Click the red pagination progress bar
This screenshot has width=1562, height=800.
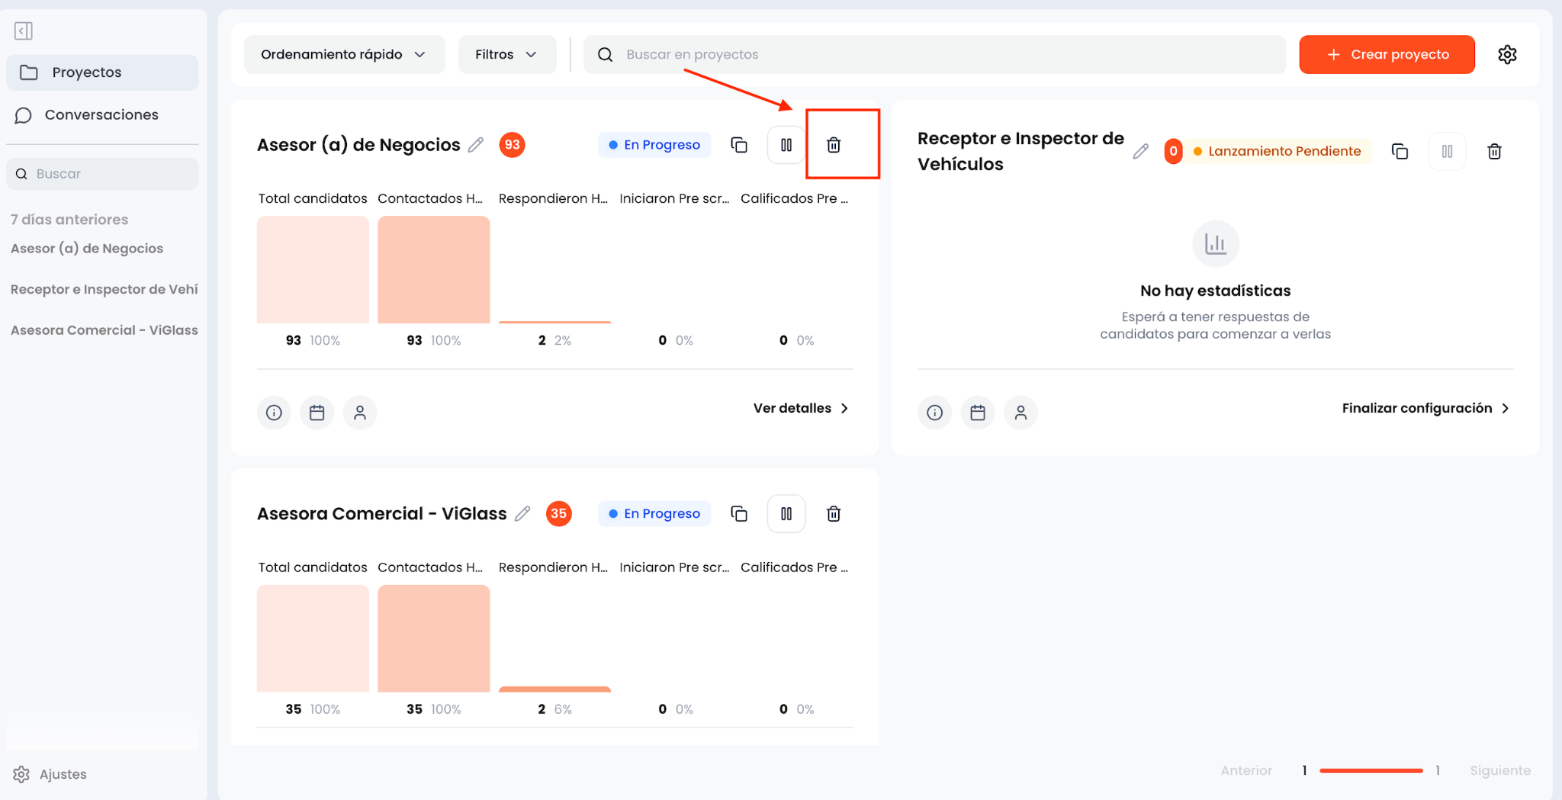pos(1371,770)
